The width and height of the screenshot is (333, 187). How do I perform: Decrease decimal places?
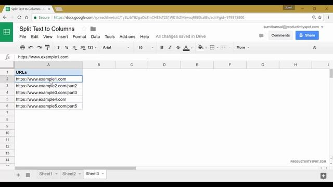tap(74, 48)
